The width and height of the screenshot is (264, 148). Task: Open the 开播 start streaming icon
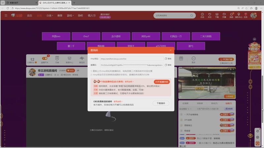(x=224, y=15)
